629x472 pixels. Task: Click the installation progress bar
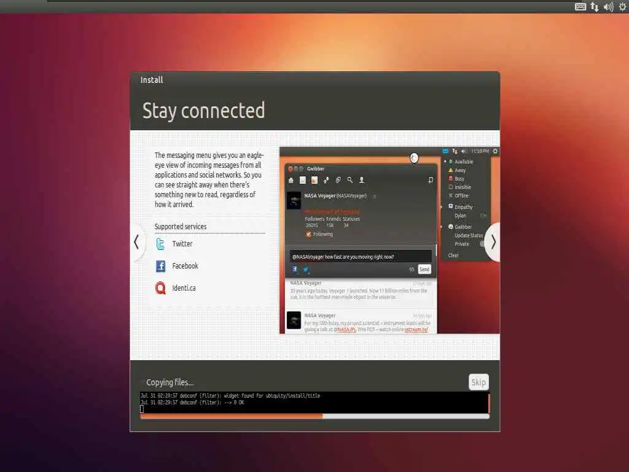pyautogui.click(x=314, y=416)
